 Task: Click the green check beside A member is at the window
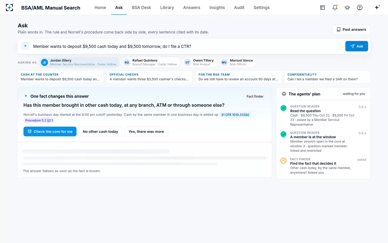click(283, 134)
